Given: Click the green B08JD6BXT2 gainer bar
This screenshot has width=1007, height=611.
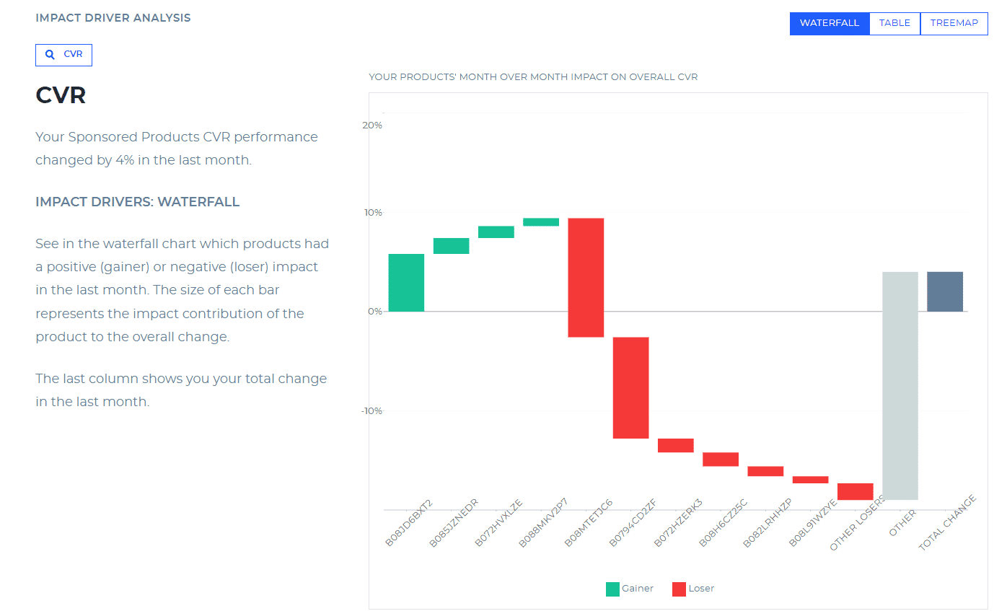Looking at the screenshot, I should (406, 282).
